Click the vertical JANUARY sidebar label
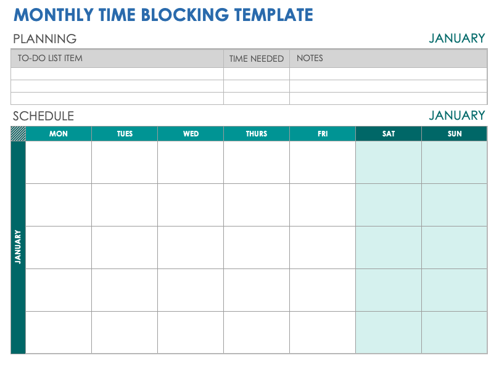This screenshot has width=499, height=366. (18, 247)
